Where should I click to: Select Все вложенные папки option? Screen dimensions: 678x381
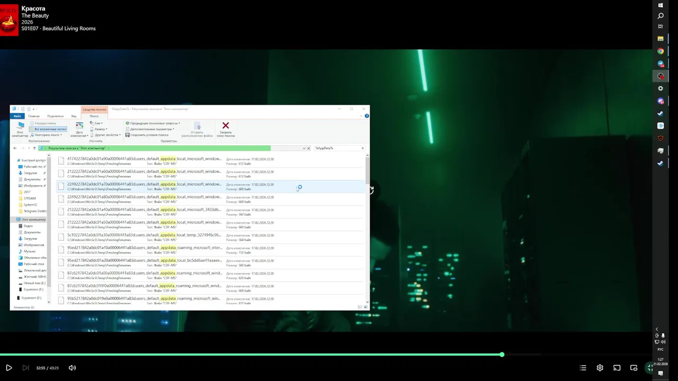click(48, 129)
